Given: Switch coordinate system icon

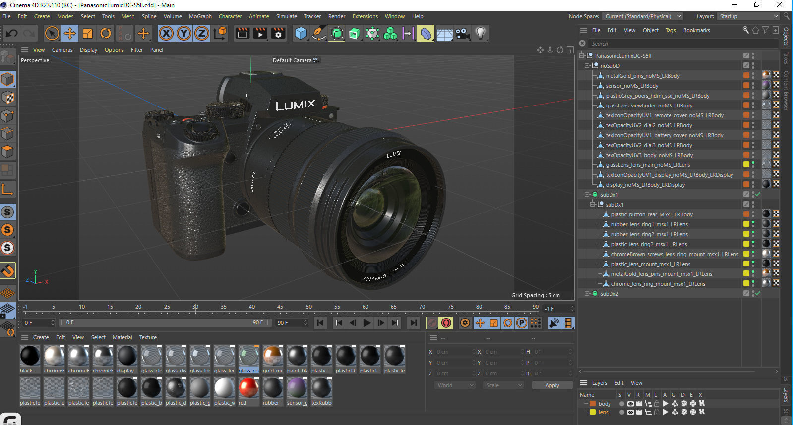Looking at the screenshot, I should [220, 33].
